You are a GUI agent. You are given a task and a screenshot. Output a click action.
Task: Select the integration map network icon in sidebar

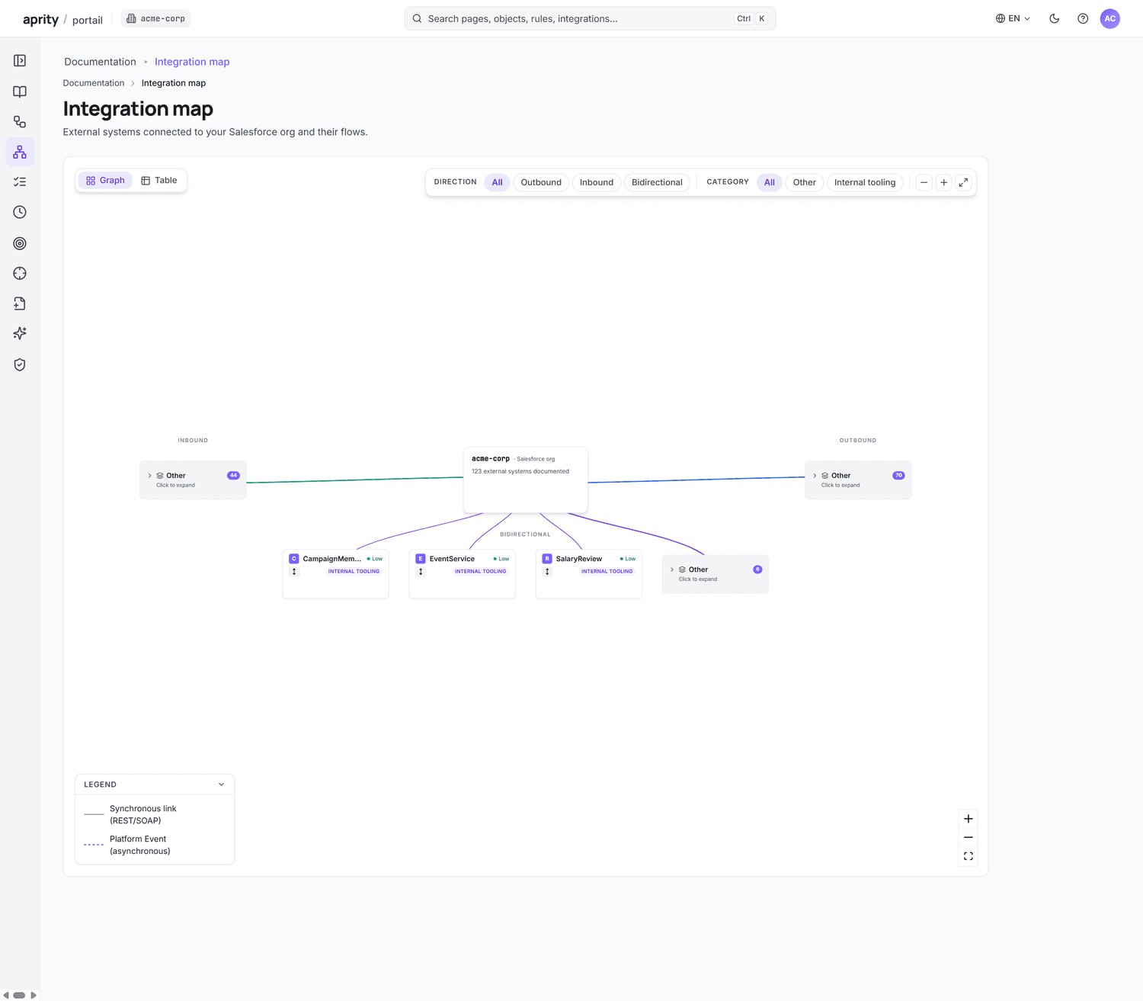(x=20, y=152)
